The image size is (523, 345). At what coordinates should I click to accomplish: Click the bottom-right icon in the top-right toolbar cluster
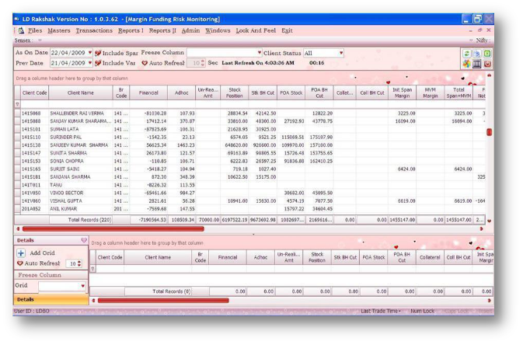(488, 64)
